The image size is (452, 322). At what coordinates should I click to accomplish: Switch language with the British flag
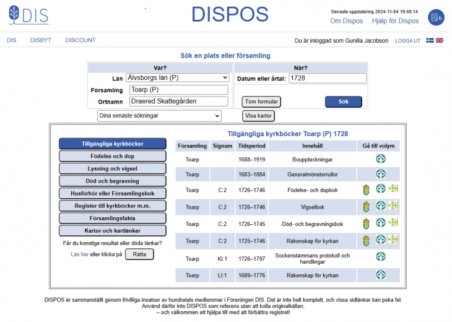(440, 40)
